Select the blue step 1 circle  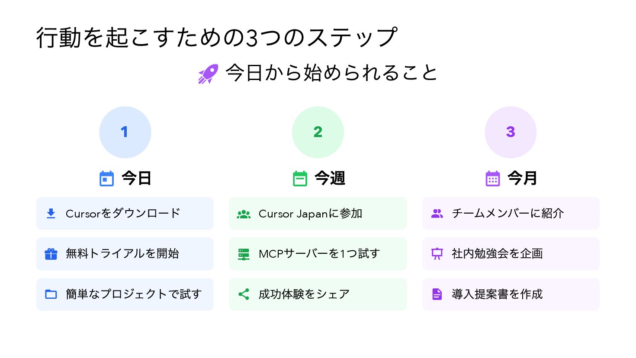[x=125, y=132]
